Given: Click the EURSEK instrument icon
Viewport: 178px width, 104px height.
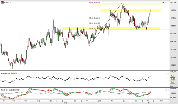Looking at the screenshot, I should click(x=2, y=2).
